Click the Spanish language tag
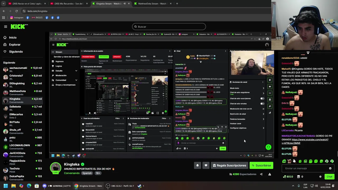This screenshot has height=190, width=338. click(x=87, y=173)
